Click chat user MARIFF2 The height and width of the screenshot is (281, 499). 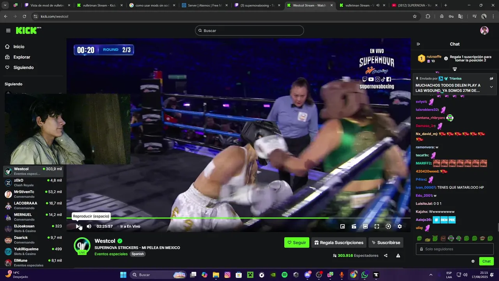(x=423, y=163)
